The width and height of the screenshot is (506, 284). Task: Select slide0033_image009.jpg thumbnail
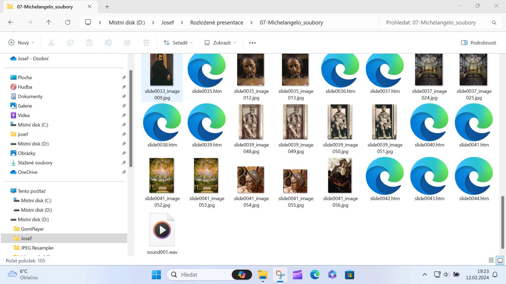pyautogui.click(x=162, y=77)
